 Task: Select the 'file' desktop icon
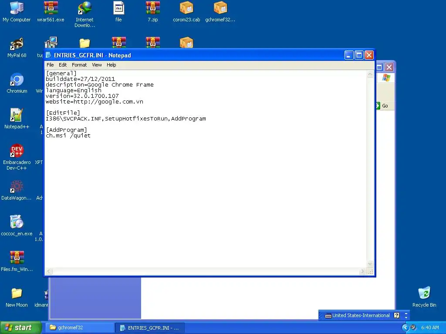pos(118,12)
